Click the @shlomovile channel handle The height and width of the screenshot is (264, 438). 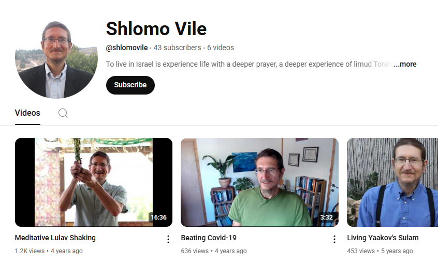[127, 48]
